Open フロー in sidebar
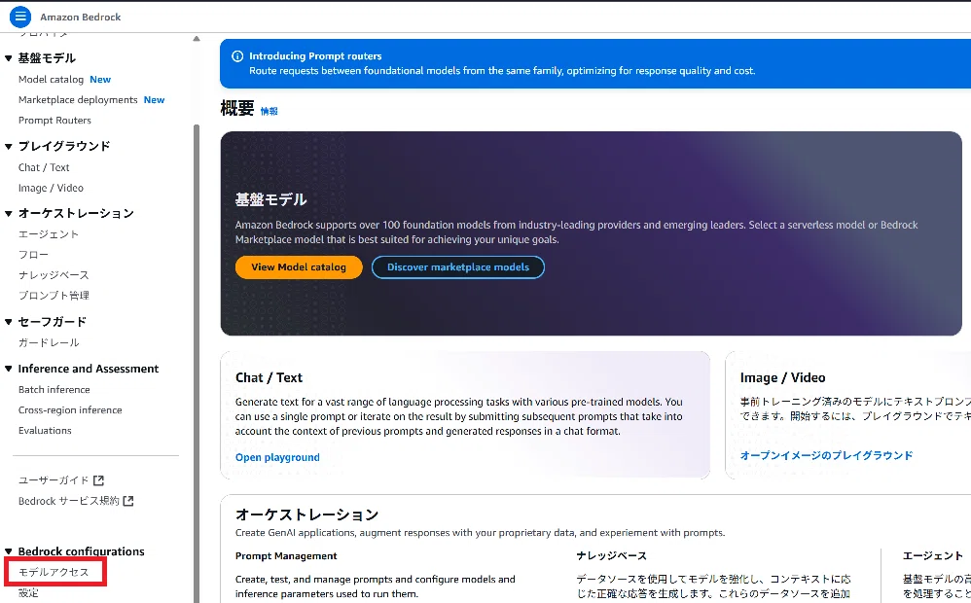The image size is (971, 603). [33, 255]
